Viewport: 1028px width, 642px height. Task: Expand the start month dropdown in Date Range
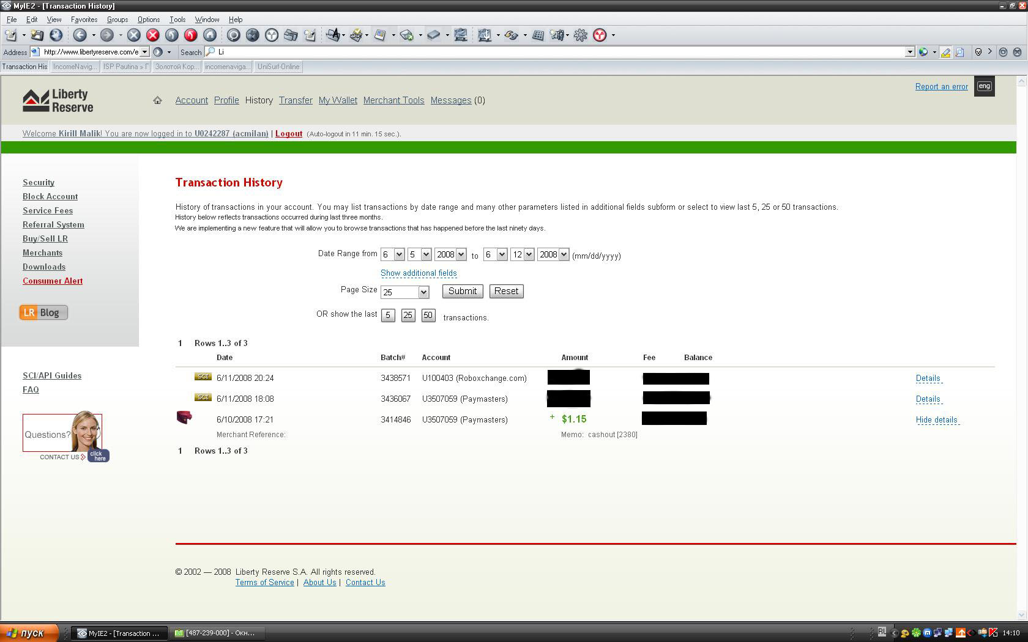coord(399,254)
